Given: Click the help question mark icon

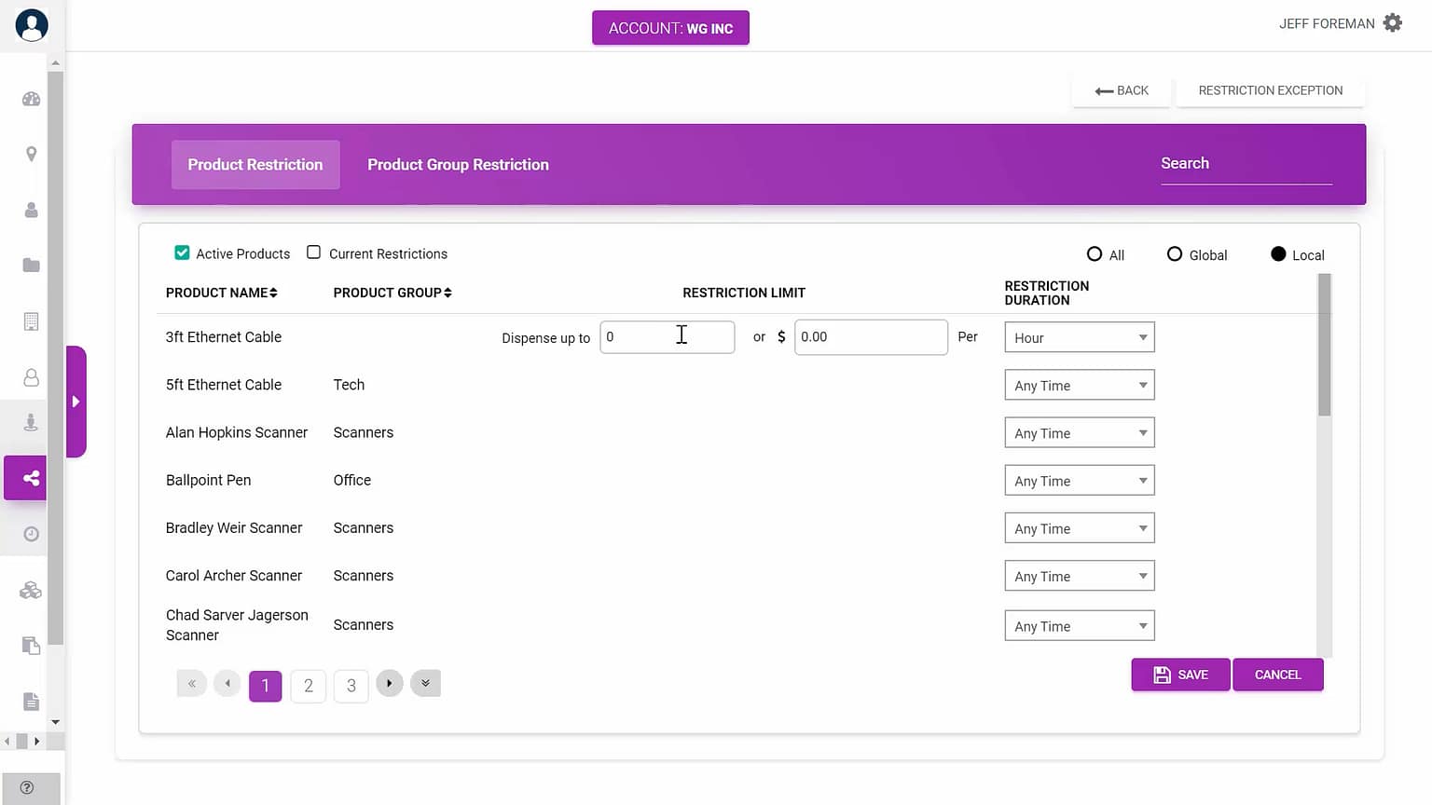Looking at the screenshot, I should (27, 787).
